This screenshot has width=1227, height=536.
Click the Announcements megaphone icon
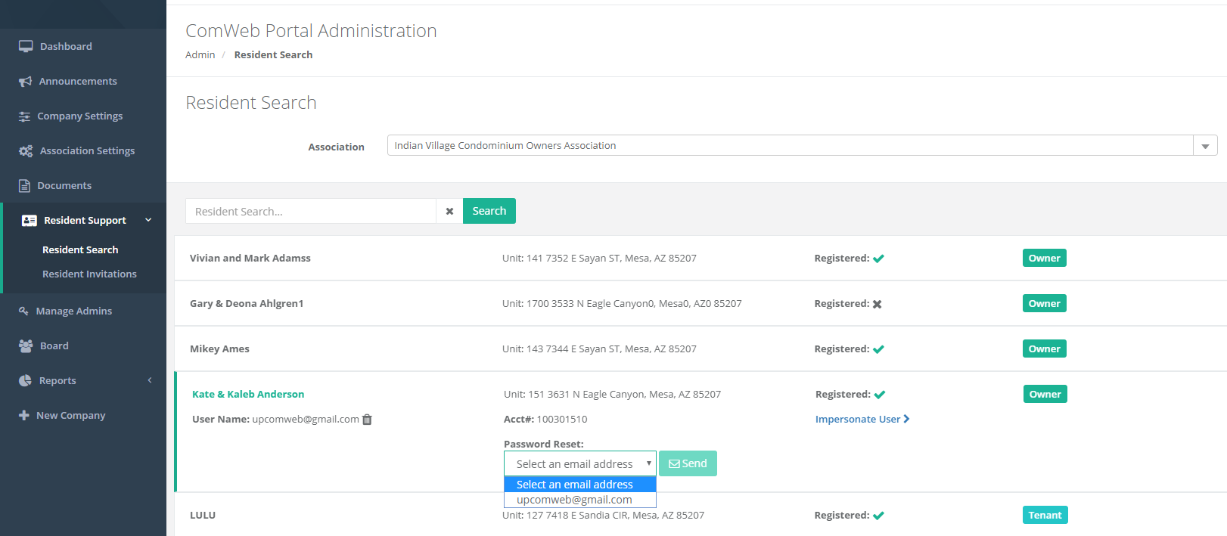point(25,82)
